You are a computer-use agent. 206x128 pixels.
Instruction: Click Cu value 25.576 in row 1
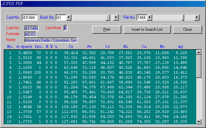[144, 53]
